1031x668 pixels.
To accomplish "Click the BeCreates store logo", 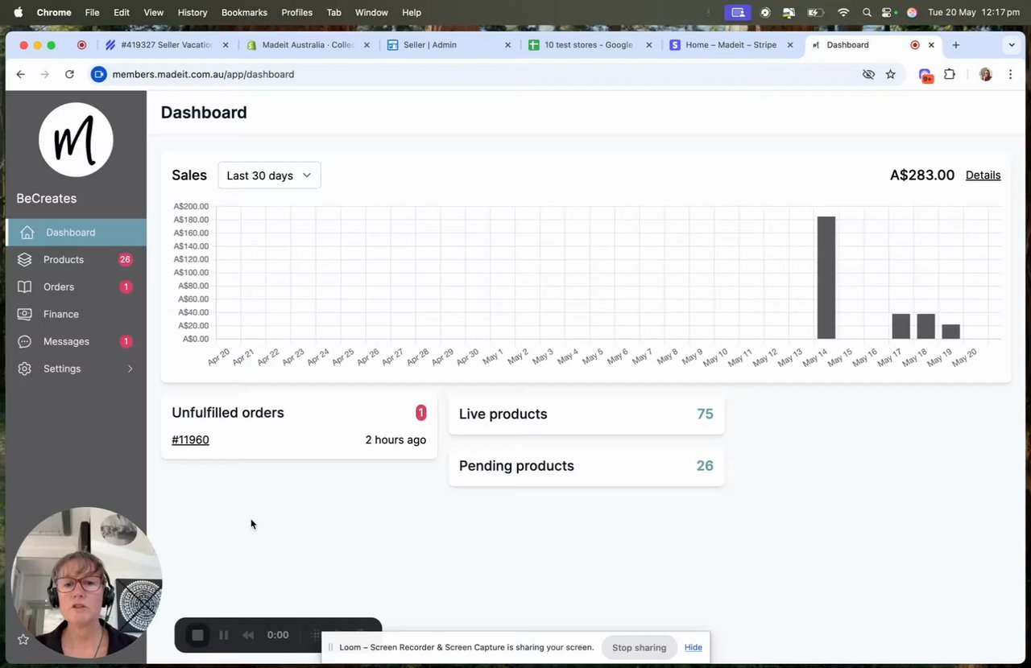I will pyautogui.click(x=76, y=140).
